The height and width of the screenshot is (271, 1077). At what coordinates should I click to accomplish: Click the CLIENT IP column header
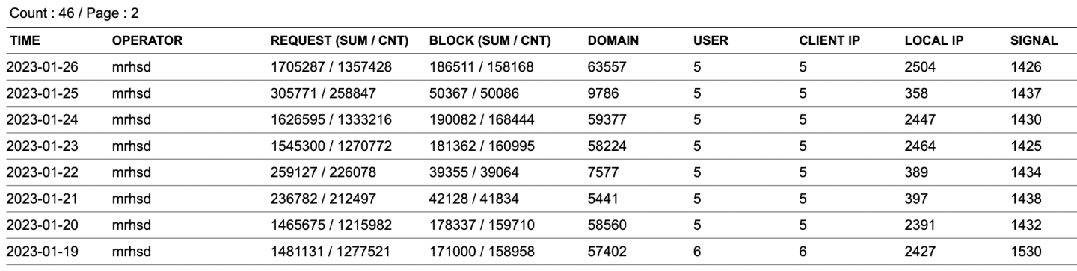pyautogui.click(x=829, y=43)
